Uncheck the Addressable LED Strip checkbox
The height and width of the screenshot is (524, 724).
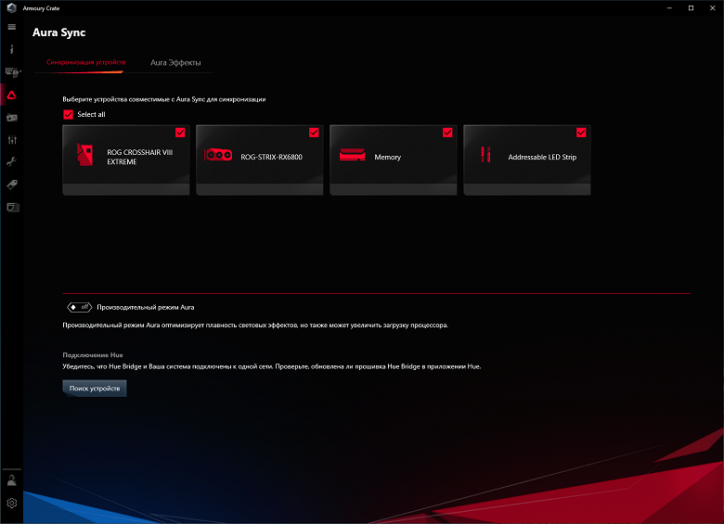click(x=581, y=133)
